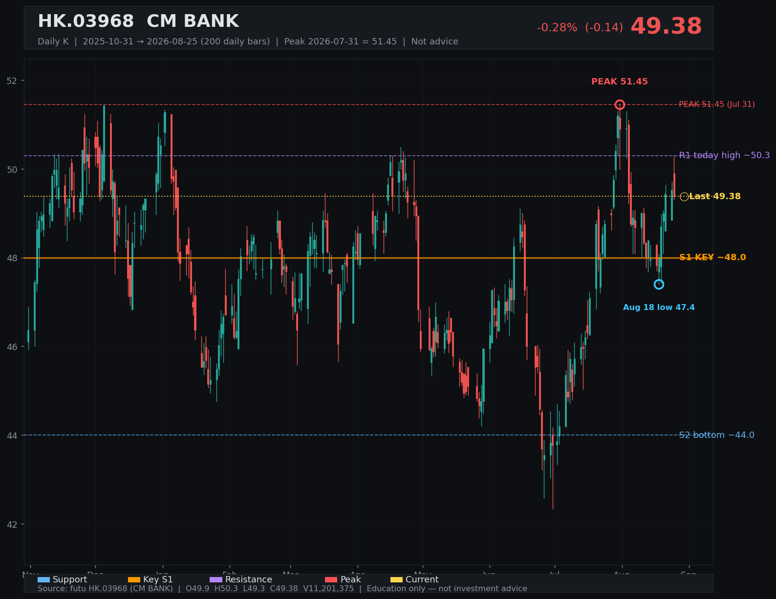Click the 'Daily K' text in the subtitle
Screen dimensions: 776x599
tap(53, 41)
